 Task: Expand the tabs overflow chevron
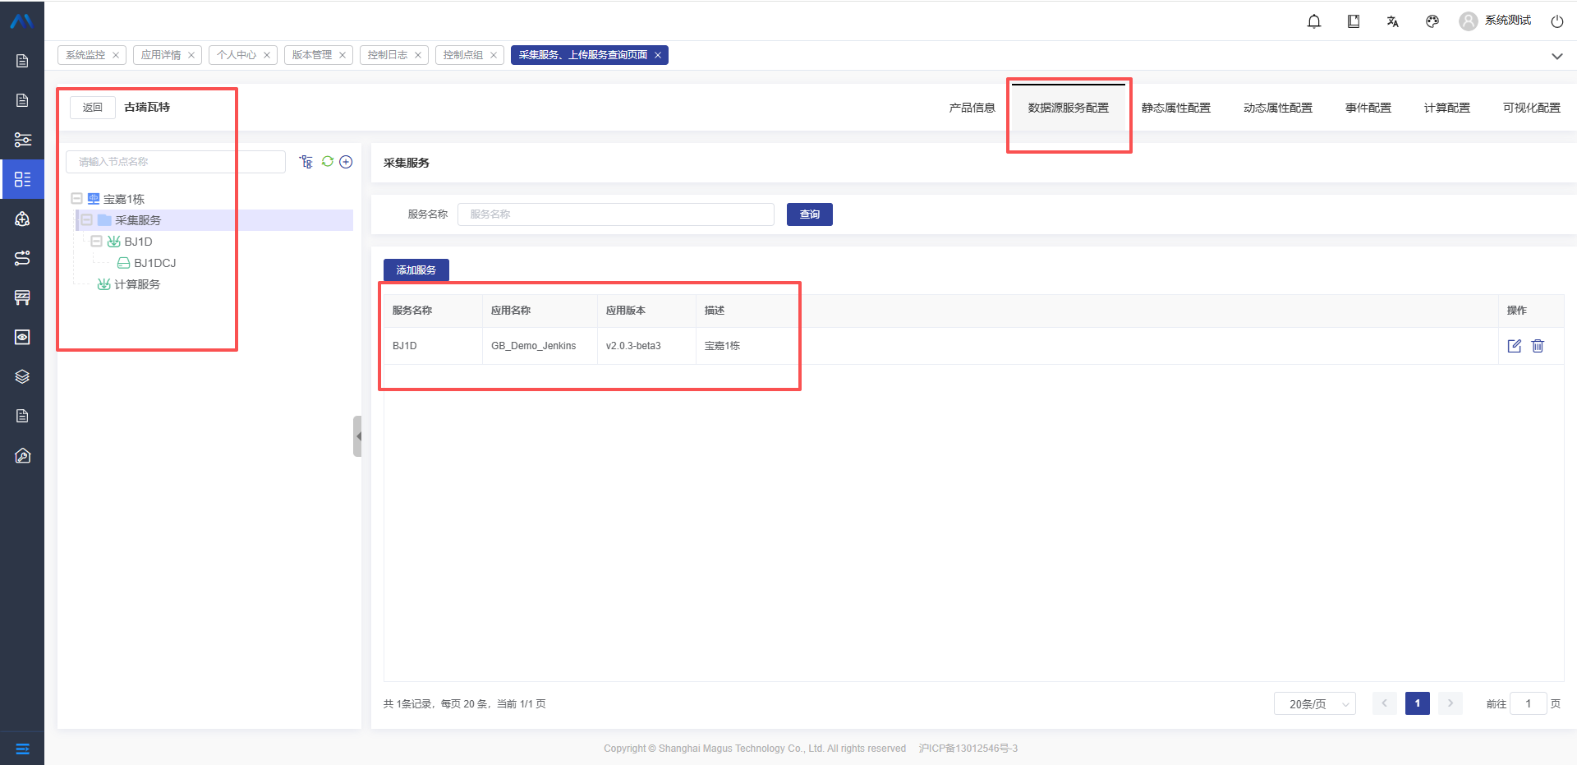[x=1556, y=56]
